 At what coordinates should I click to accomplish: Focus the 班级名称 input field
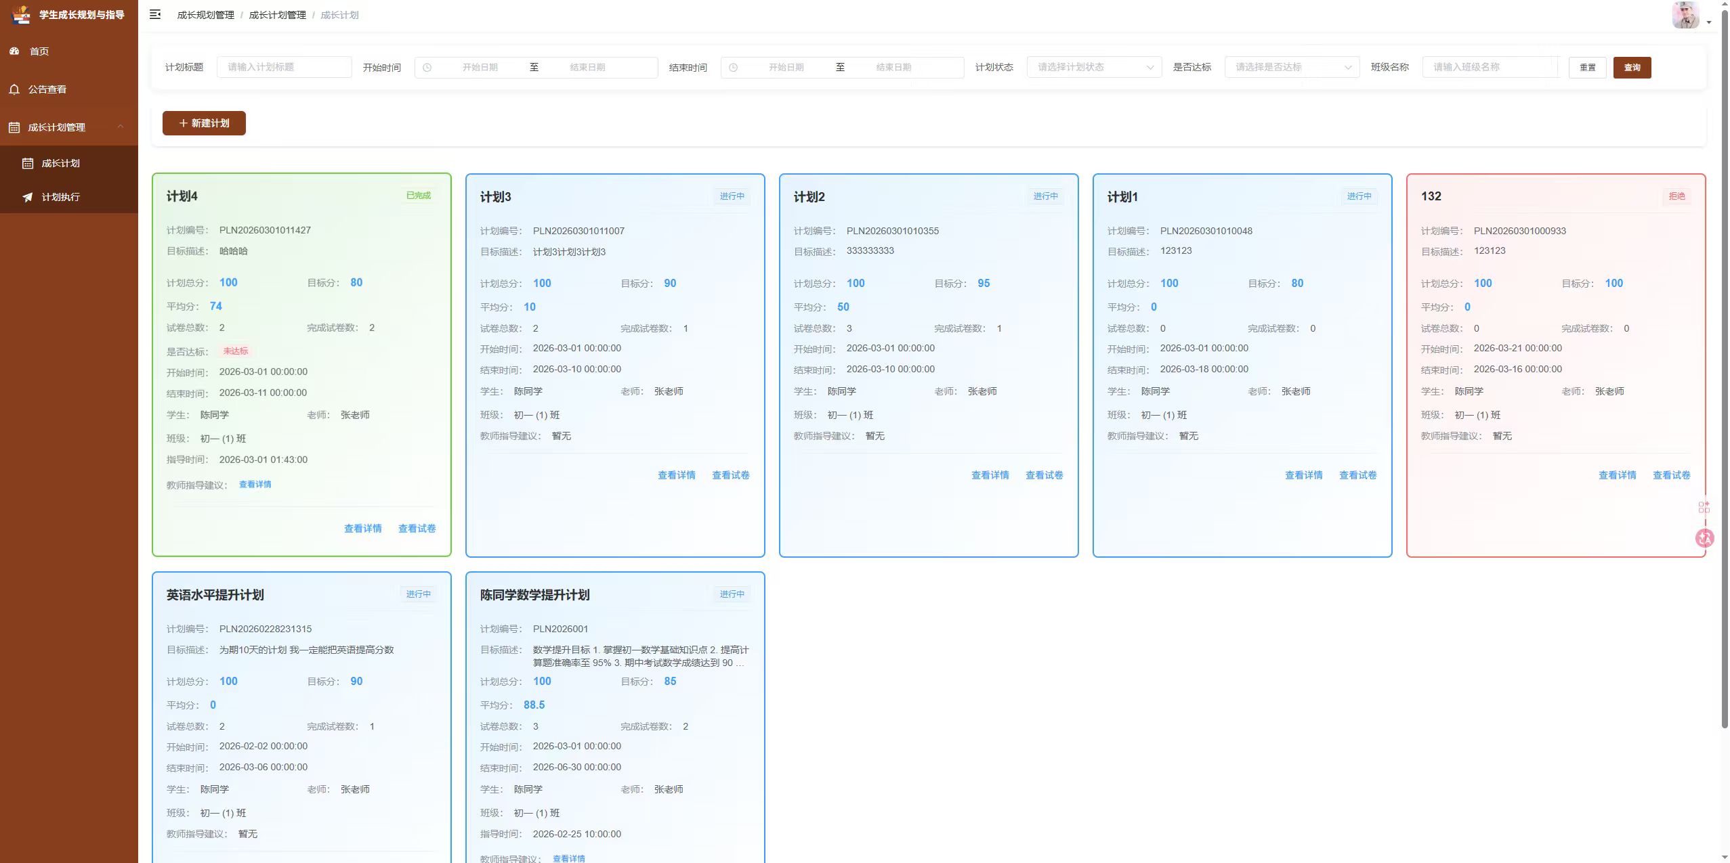[1490, 67]
